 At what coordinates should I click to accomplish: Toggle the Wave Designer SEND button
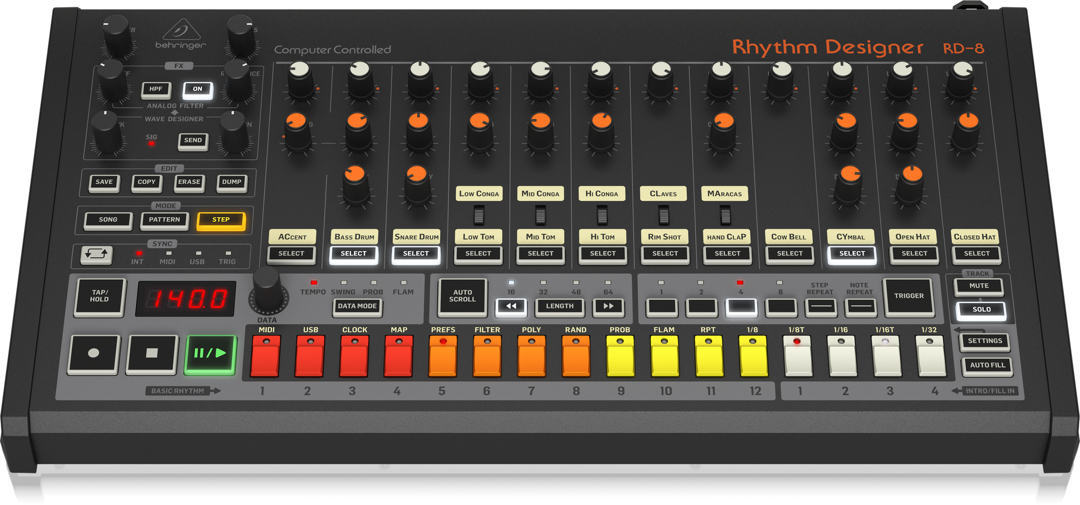[x=193, y=141]
